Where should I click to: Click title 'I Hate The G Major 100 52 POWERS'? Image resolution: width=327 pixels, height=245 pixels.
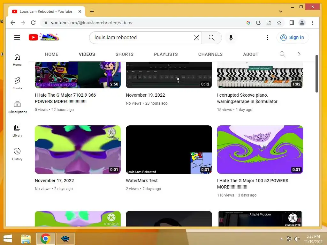point(253,183)
